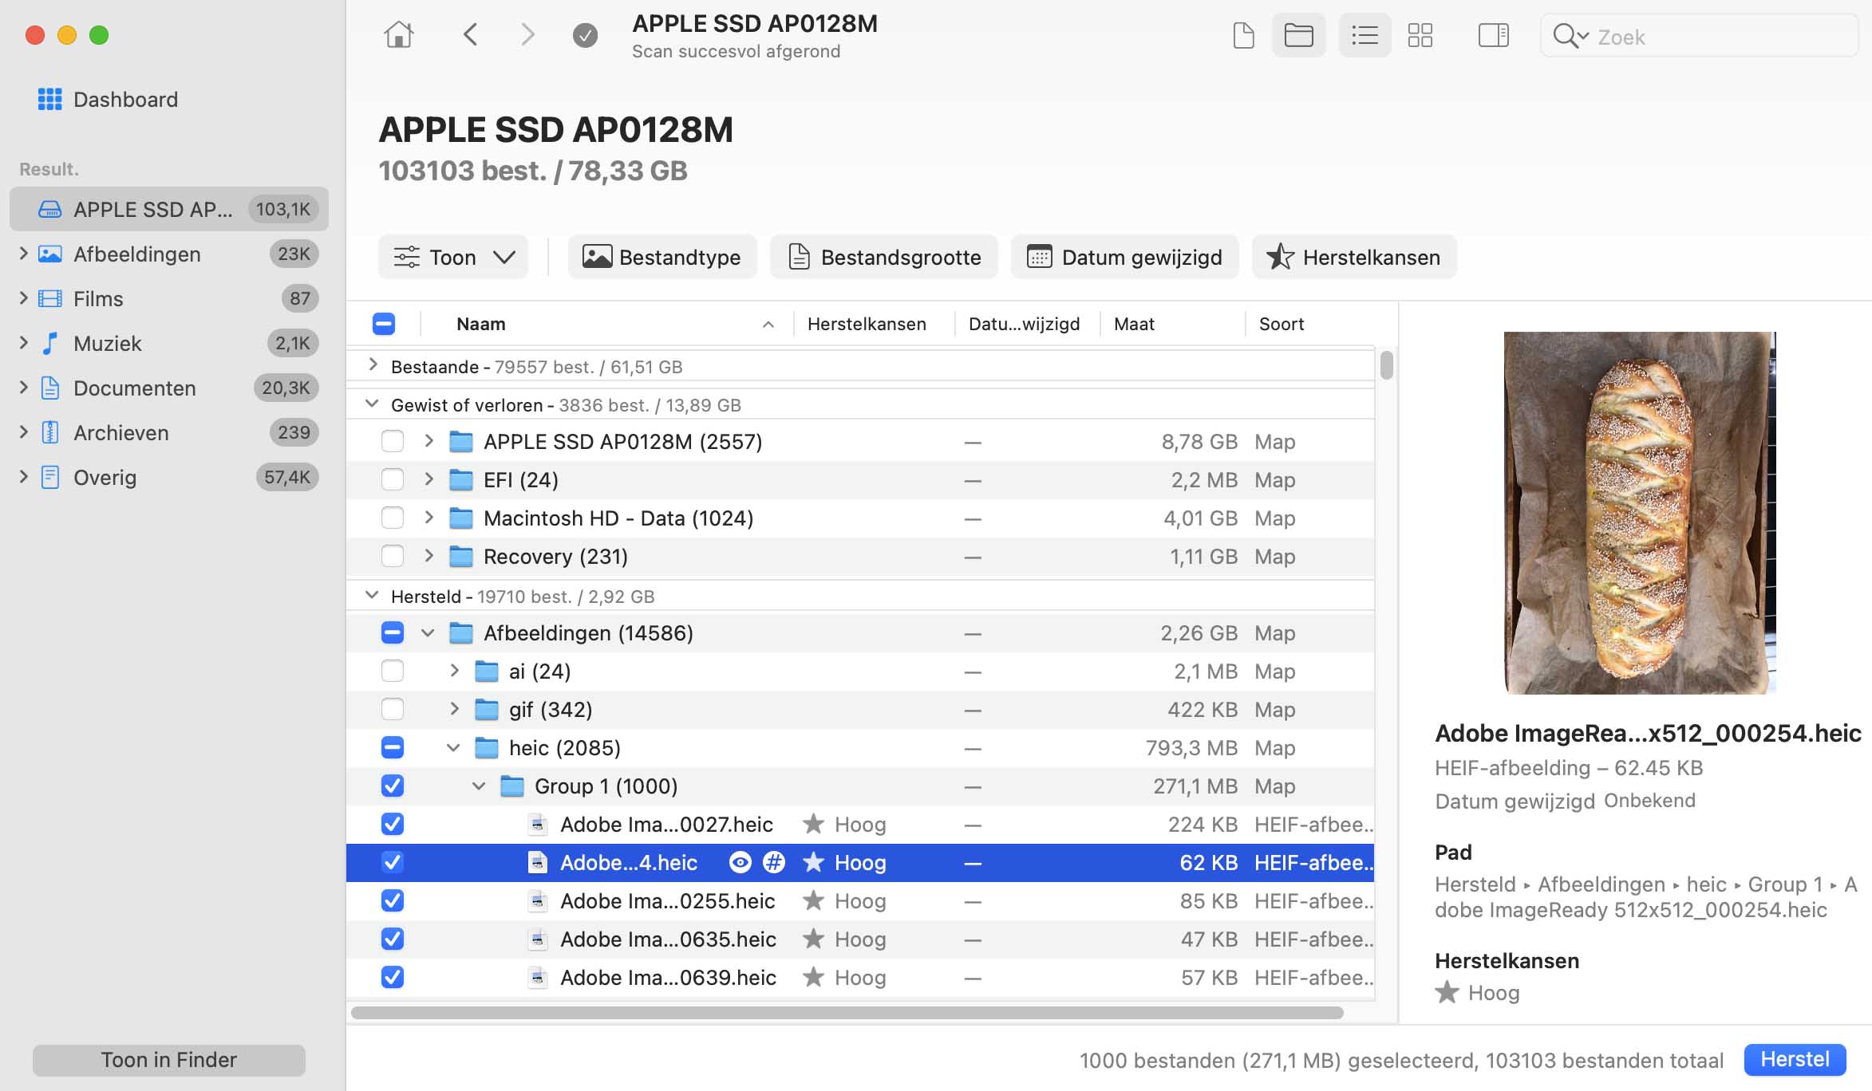This screenshot has width=1872, height=1091.
Task: Click the eye preview icon on selected row
Action: [x=741, y=862]
